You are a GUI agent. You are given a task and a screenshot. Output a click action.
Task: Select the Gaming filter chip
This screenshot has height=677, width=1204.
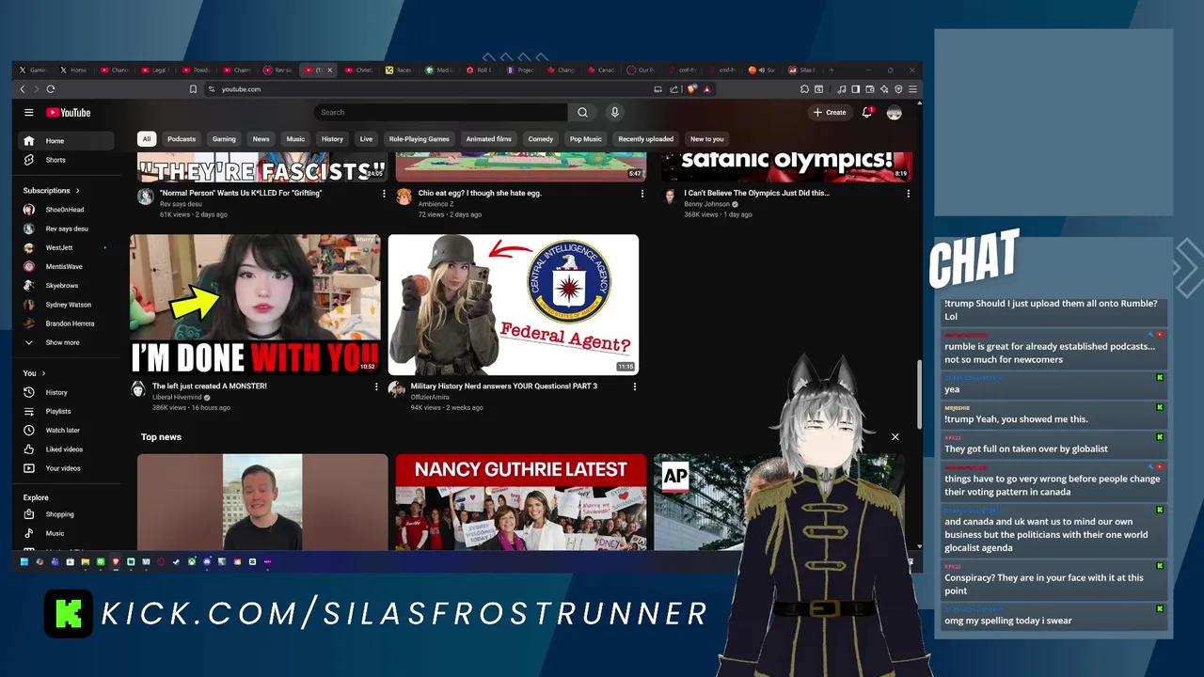[224, 139]
